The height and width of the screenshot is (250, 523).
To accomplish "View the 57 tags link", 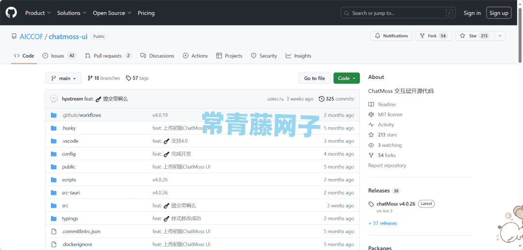I will click(137, 78).
